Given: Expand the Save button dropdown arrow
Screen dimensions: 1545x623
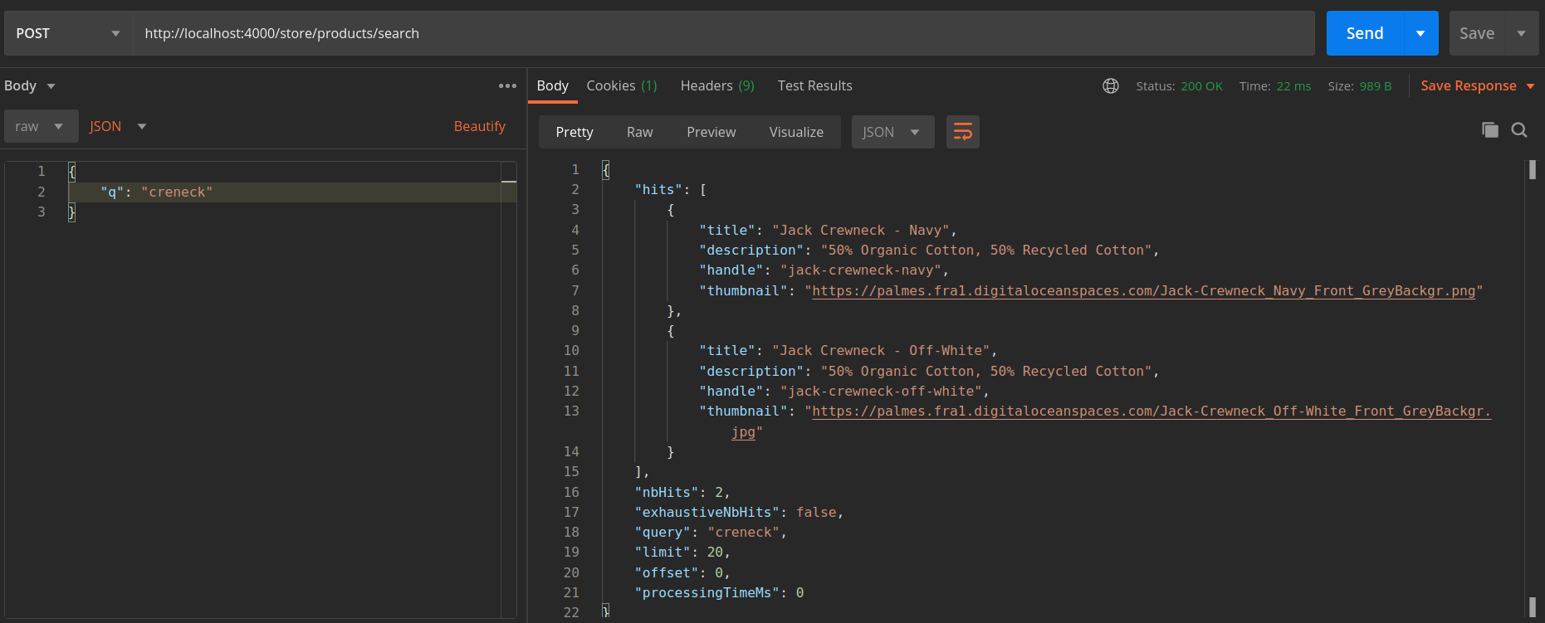Looking at the screenshot, I should (x=1521, y=33).
